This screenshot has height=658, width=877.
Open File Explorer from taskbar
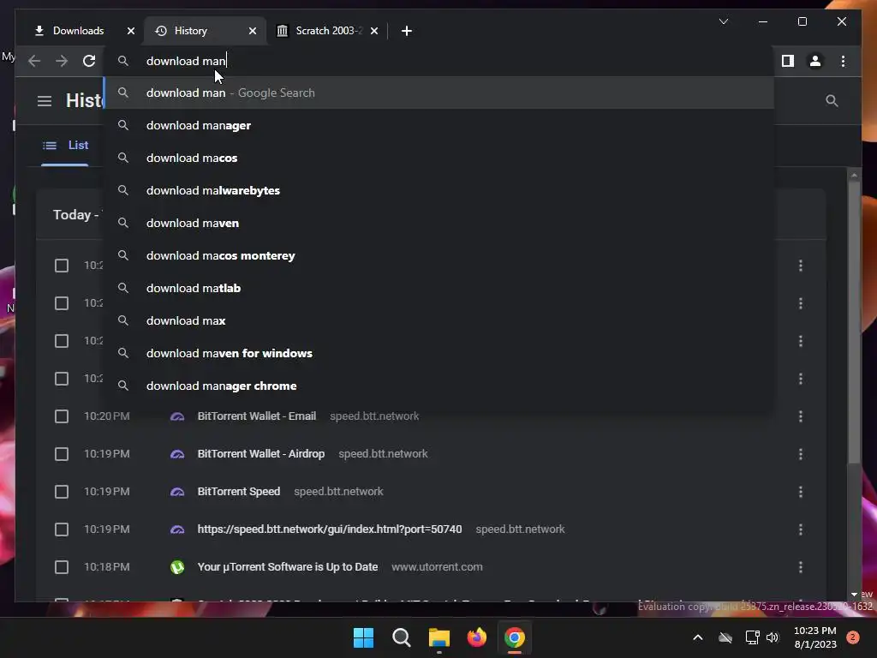(439, 637)
